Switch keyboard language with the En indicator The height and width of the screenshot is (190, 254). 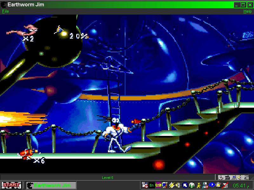(x=151, y=185)
